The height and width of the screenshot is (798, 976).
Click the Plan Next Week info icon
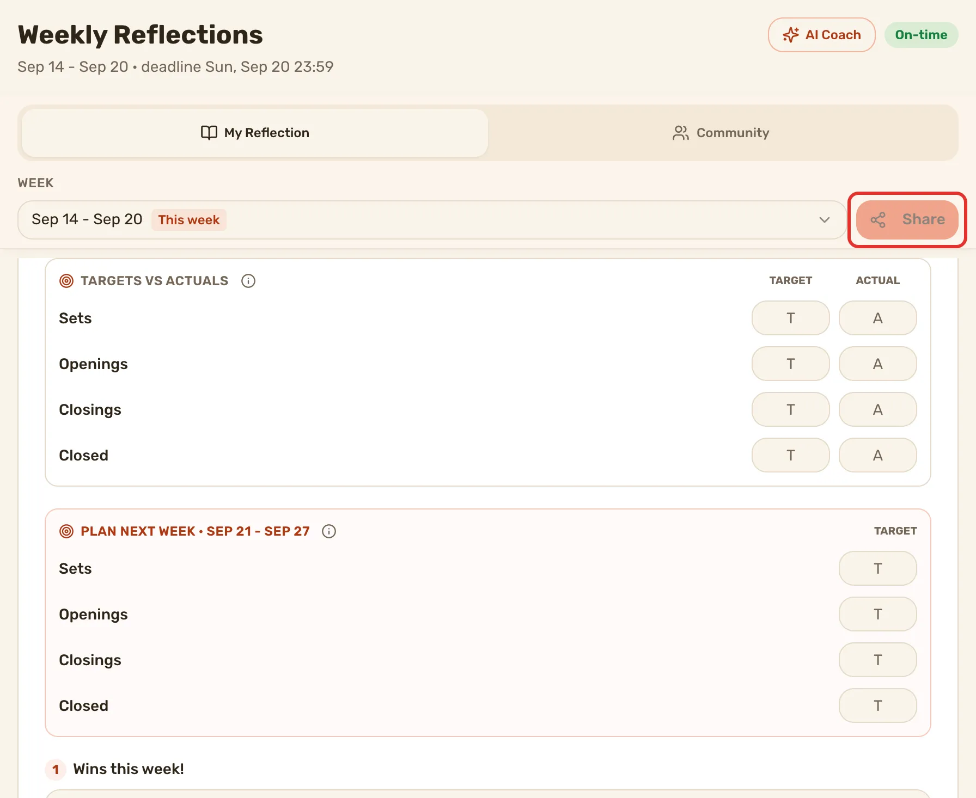point(329,531)
